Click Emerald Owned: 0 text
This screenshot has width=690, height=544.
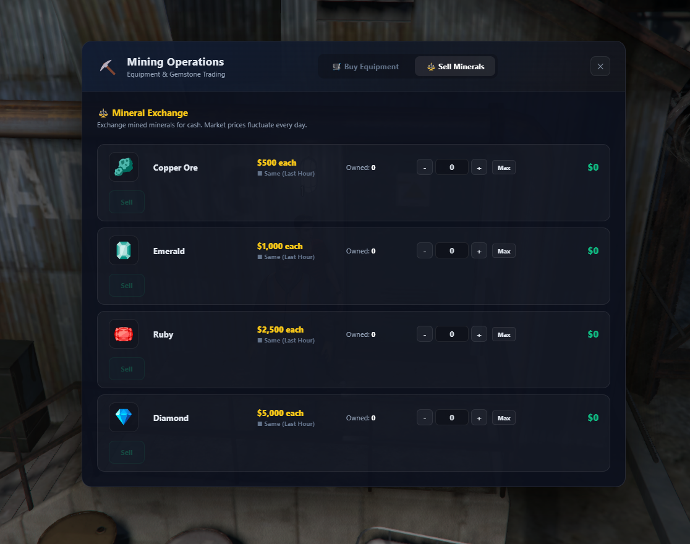point(361,252)
